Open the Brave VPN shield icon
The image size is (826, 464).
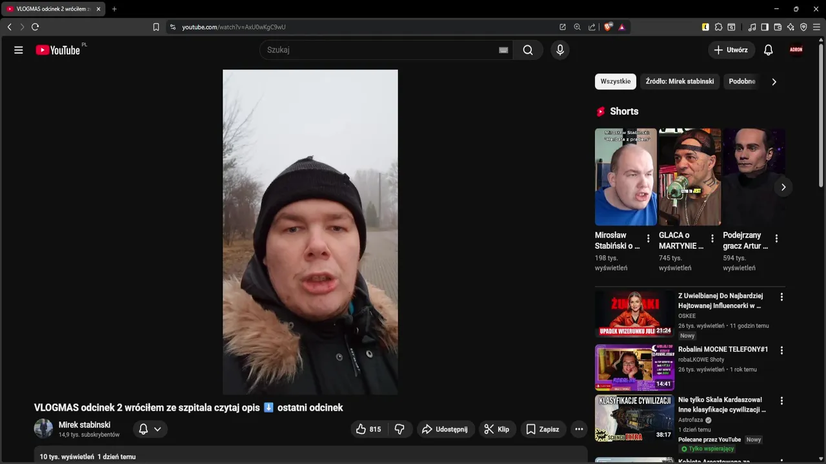click(803, 27)
